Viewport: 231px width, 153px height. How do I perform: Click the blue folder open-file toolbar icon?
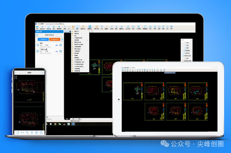pos(37,27)
